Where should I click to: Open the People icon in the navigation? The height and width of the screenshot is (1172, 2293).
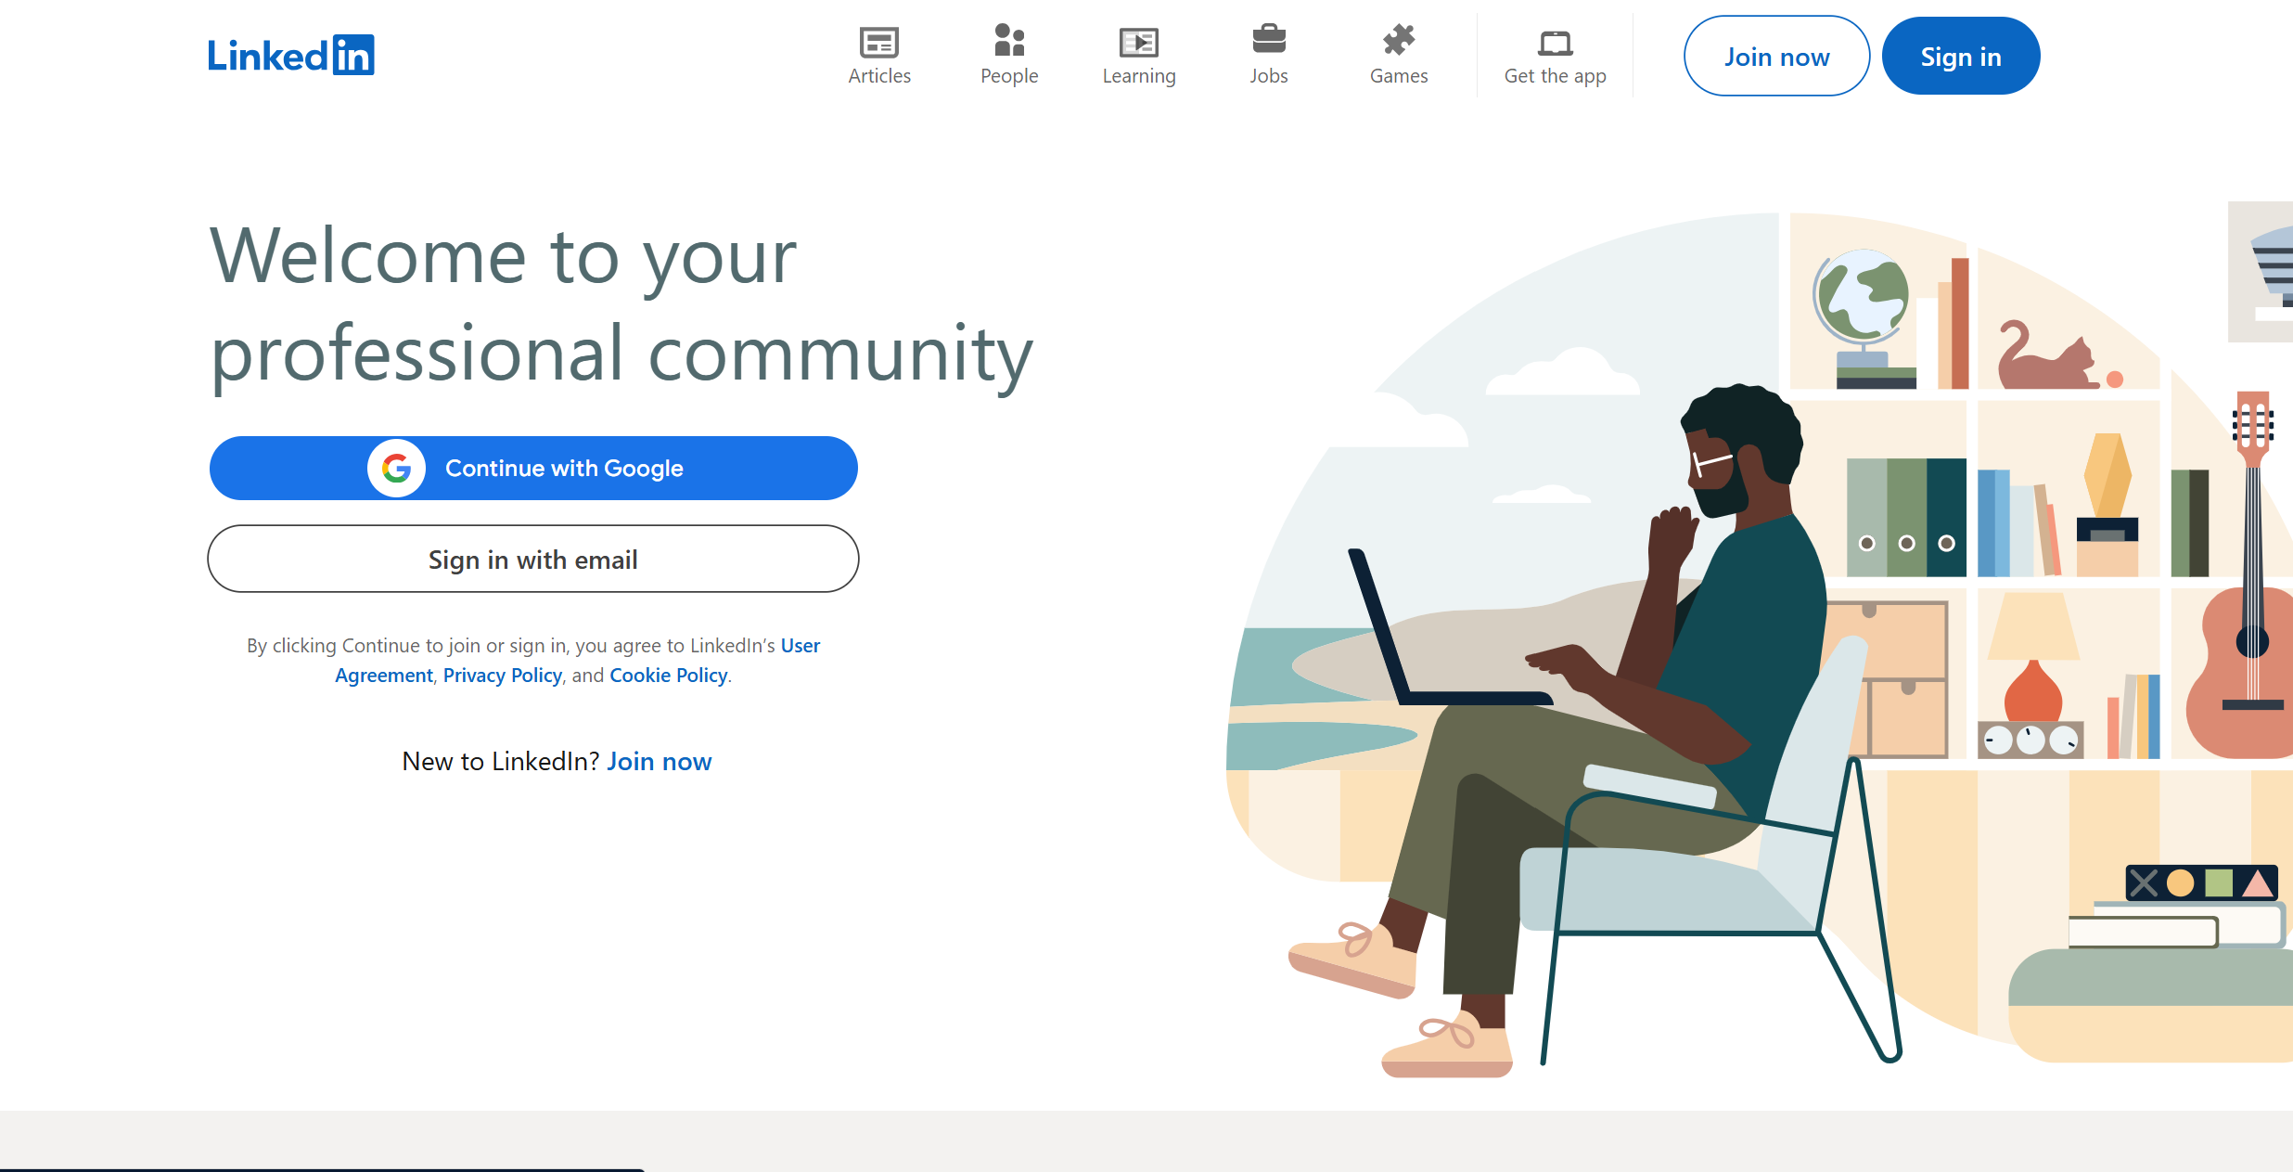1009,41
